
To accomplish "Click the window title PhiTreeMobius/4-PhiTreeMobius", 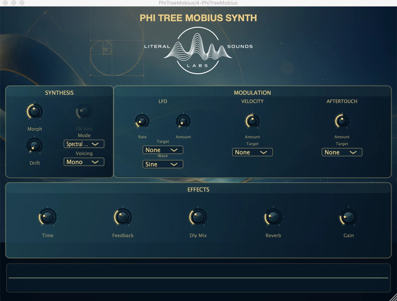I will pyautogui.click(x=198, y=3).
